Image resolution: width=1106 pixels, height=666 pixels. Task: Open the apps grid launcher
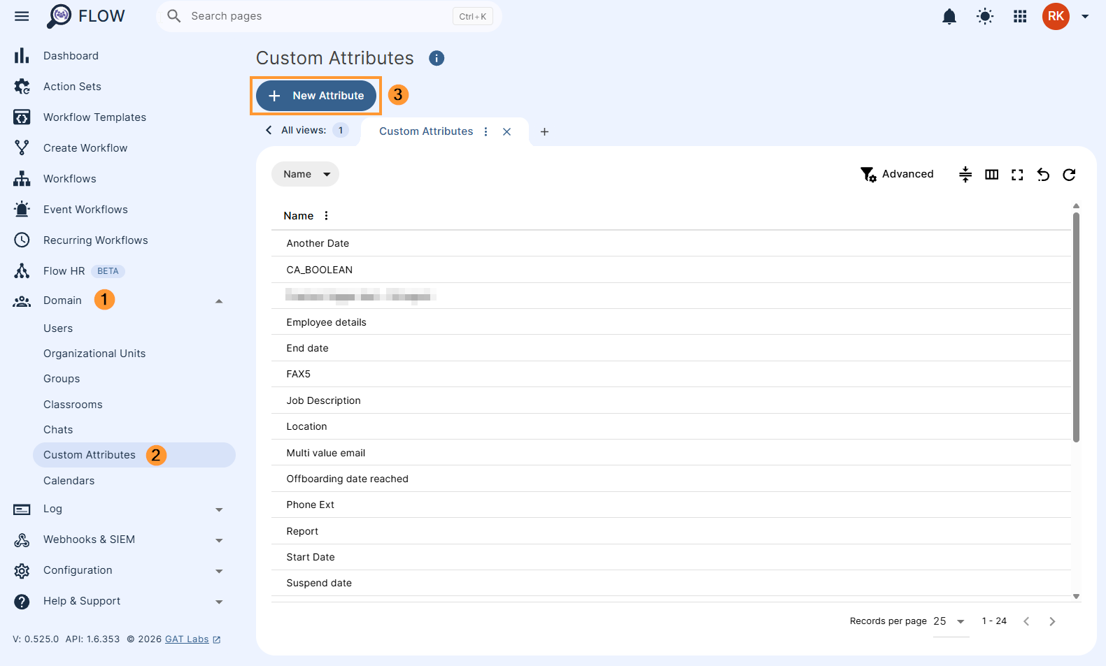1020,16
